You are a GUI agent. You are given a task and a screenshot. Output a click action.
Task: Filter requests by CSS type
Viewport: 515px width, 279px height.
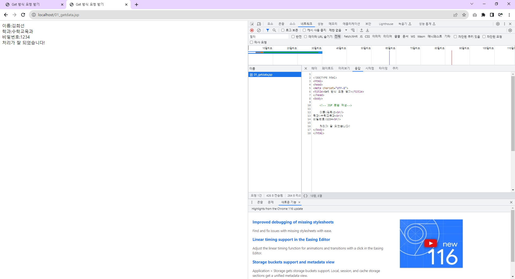pyautogui.click(x=367, y=37)
